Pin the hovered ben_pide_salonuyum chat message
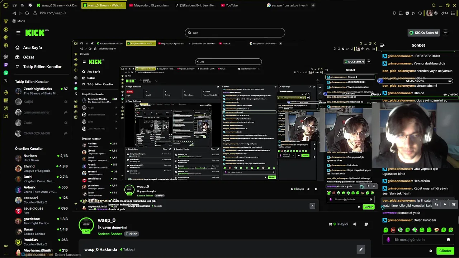459x258 pixels. [445, 205]
